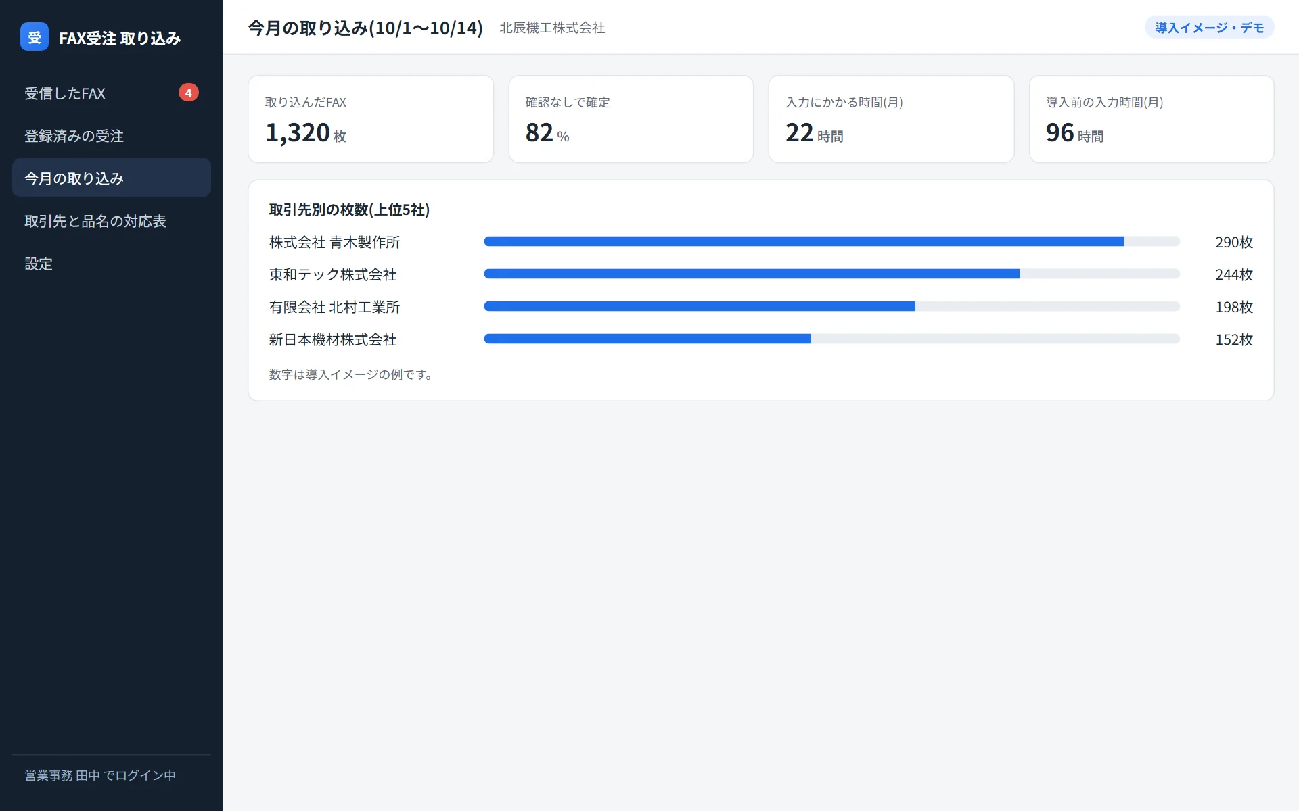Image resolution: width=1299 pixels, height=811 pixels.
Task: Click the blue 受 app logo icon
Action: (35, 36)
